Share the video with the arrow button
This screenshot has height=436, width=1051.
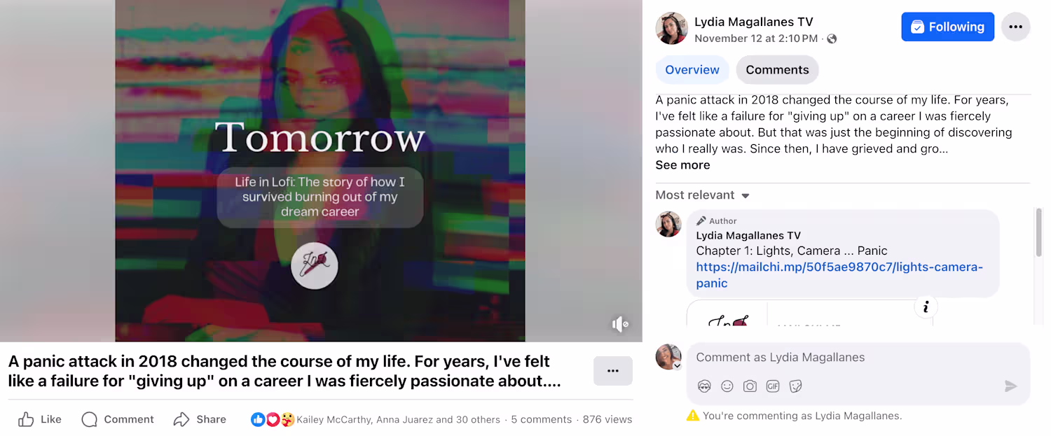click(x=200, y=419)
